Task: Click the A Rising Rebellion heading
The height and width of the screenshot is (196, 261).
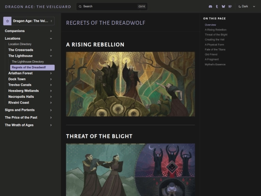Action: [95, 45]
